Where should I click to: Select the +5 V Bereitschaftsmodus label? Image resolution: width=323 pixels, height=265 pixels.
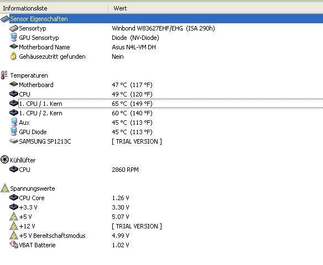click(52, 236)
